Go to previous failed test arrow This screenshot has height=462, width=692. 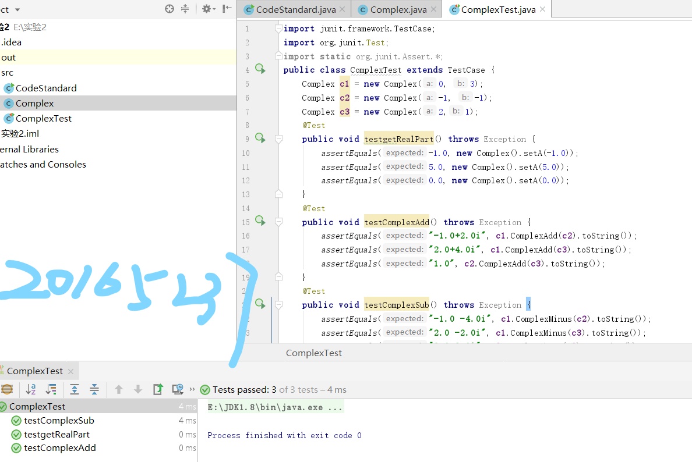(x=119, y=389)
